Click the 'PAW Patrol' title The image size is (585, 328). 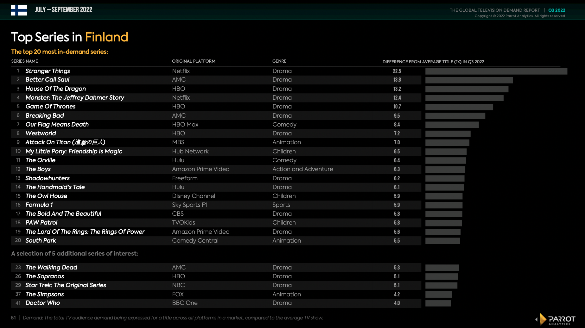point(41,223)
